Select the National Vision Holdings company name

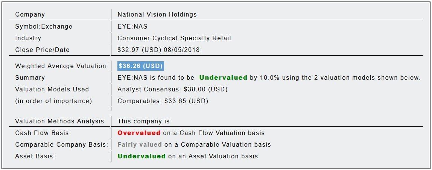click(x=157, y=15)
